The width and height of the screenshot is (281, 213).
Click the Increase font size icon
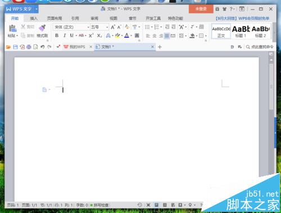113,27
